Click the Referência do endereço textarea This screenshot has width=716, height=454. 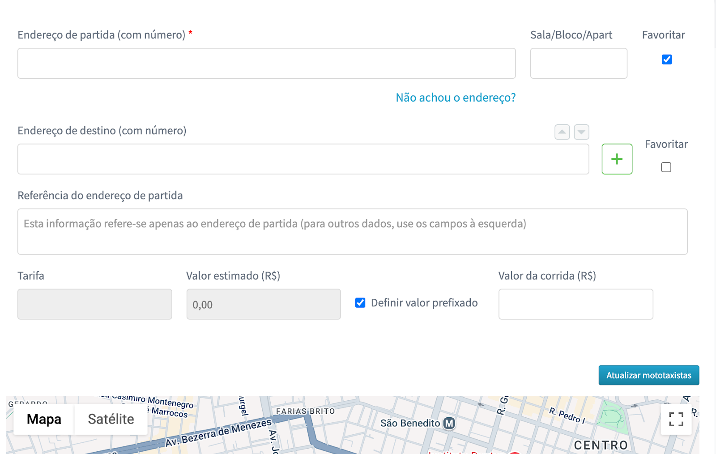[352, 232]
